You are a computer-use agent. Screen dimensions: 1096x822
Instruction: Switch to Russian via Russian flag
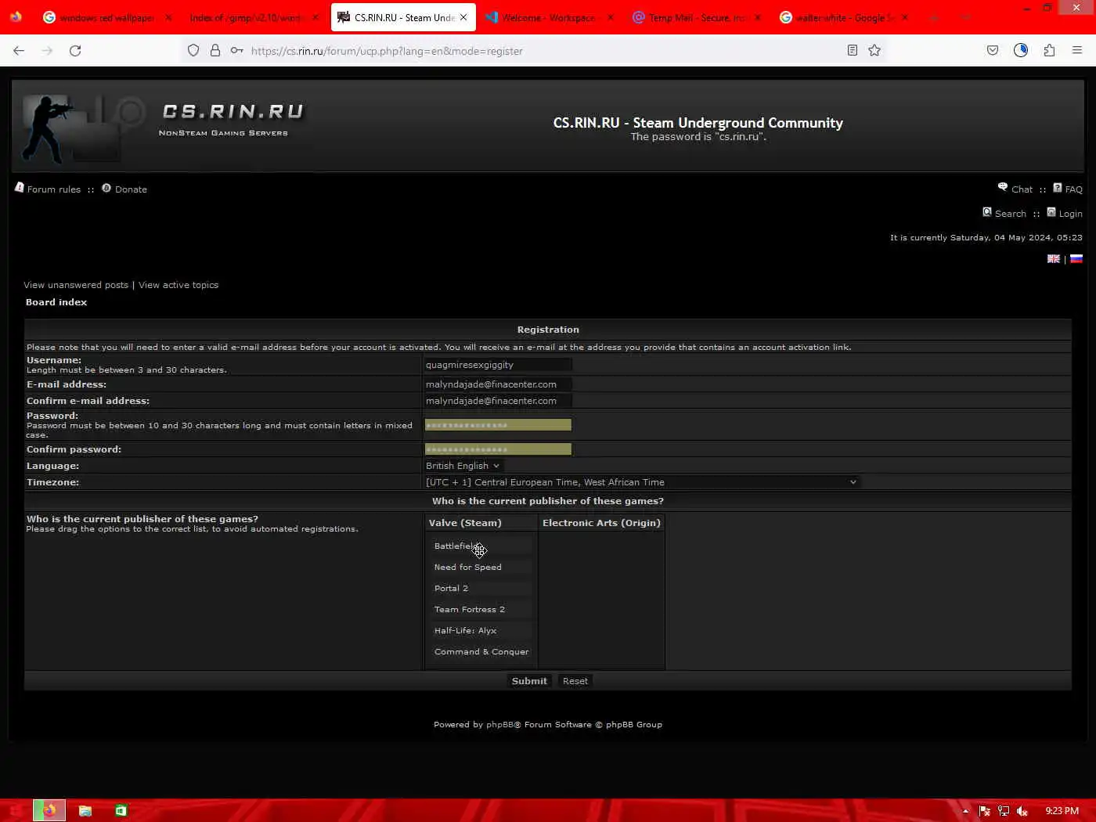1076,258
